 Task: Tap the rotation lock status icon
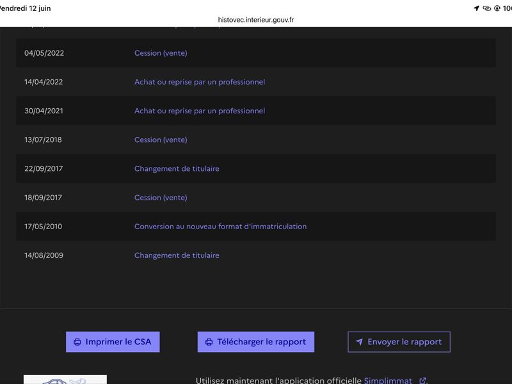[497, 8]
